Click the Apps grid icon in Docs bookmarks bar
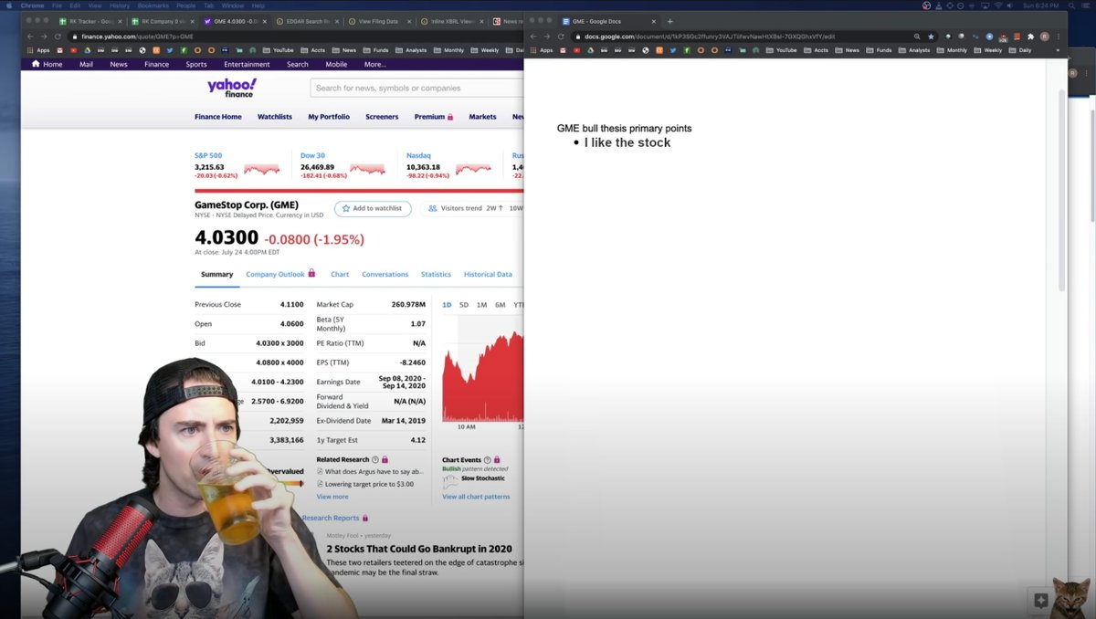 (533, 50)
